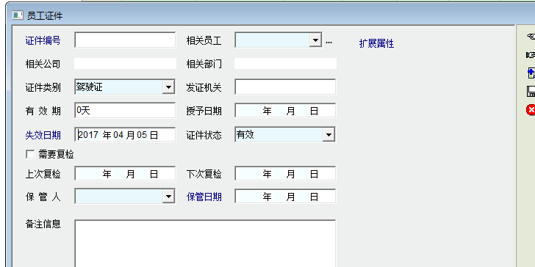The height and width of the screenshot is (267, 535).
Task: Open the 证件类别 dropdown showing 驾驶证
Action: [168, 87]
